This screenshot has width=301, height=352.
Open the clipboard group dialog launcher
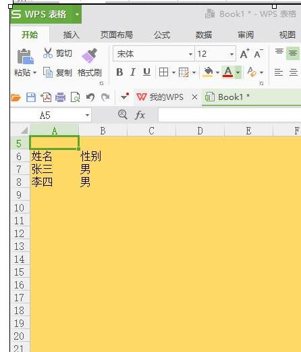tap(101, 84)
